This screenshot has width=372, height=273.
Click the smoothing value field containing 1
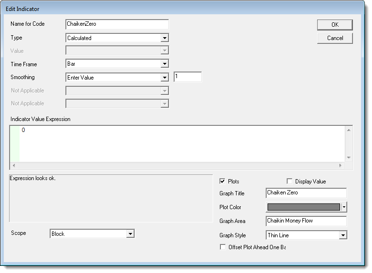187,77
